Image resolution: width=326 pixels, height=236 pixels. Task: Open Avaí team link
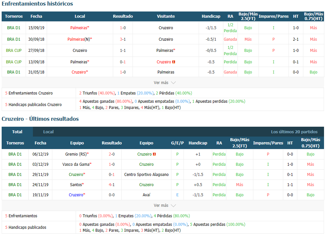click(x=146, y=195)
